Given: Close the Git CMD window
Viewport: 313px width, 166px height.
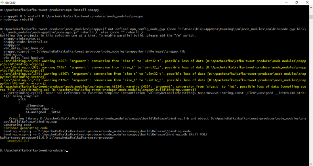Looking at the screenshot, I should pos(308,2).
